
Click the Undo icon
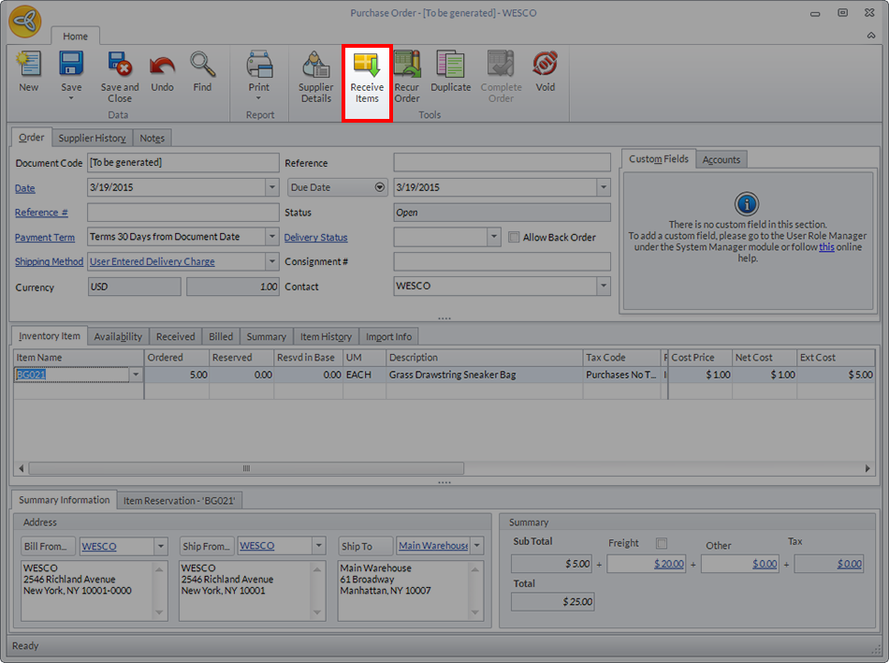(x=162, y=73)
